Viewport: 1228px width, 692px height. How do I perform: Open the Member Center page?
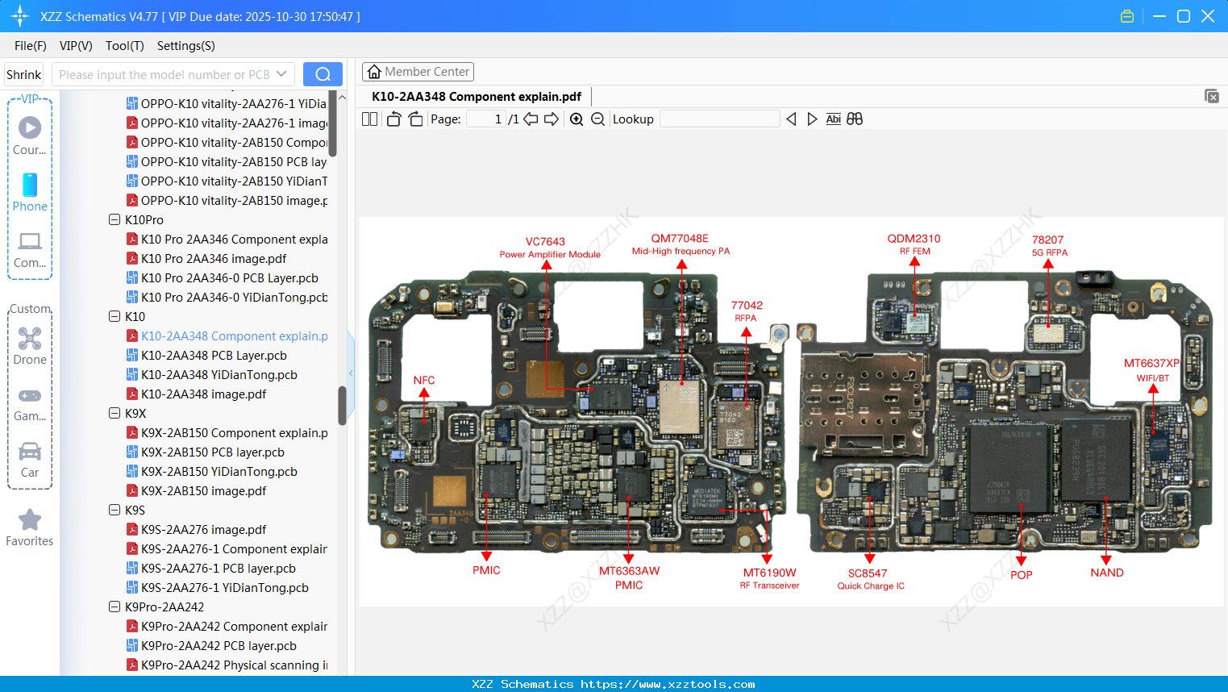point(418,71)
